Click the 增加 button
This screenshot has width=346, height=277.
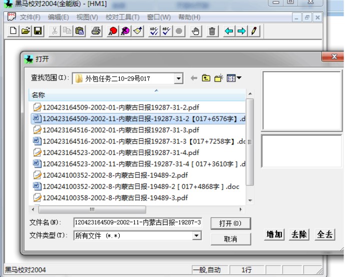coord(274,234)
